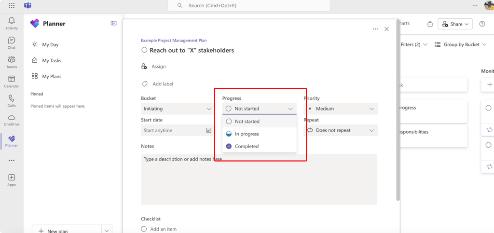Image resolution: width=494 pixels, height=233 pixels.
Task: Open the Activity bell icon
Action: point(12,21)
